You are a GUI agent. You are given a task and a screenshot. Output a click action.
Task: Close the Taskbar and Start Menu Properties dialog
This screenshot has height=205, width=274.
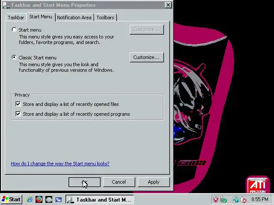pos(168,5)
